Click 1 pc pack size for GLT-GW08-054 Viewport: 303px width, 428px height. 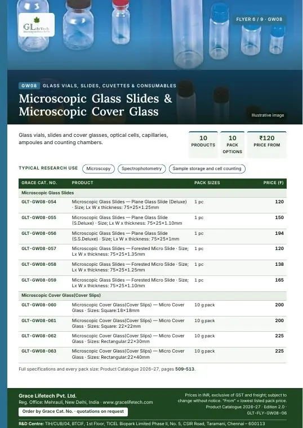point(199,202)
